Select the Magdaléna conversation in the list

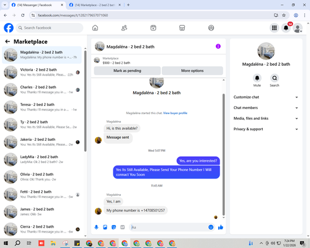click(42, 55)
